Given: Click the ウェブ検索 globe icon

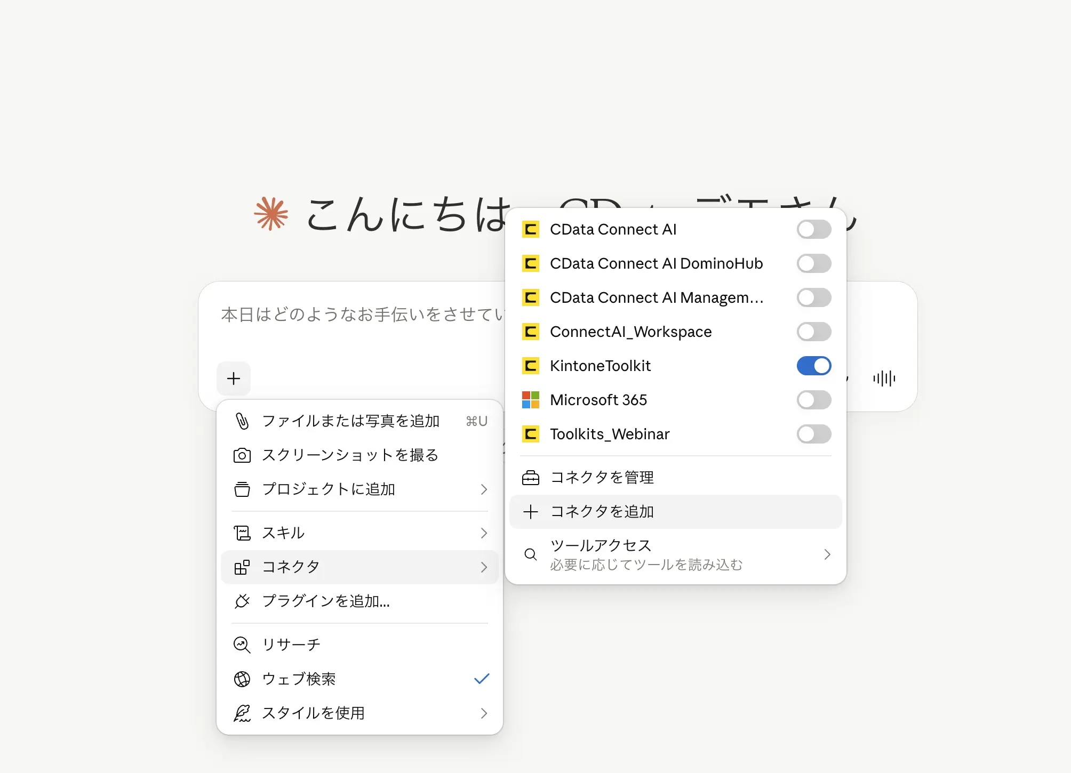Looking at the screenshot, I should (242, 679).
